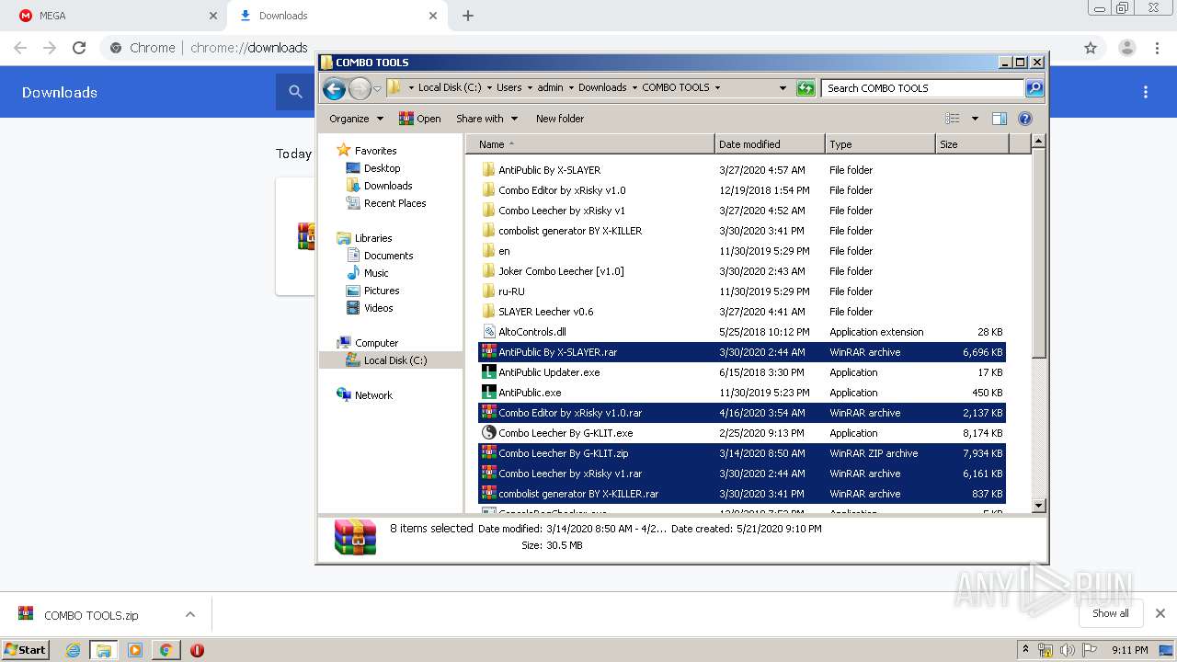Click the green Refresh button by address bar
This screenshot has width=1177, height=662.
pyautogui.click(x=806, y=88)
